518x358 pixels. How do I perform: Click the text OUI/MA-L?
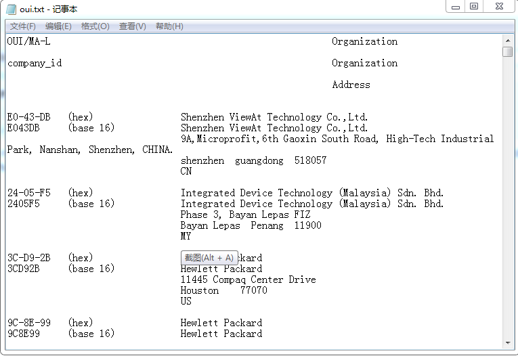[28, 41]
